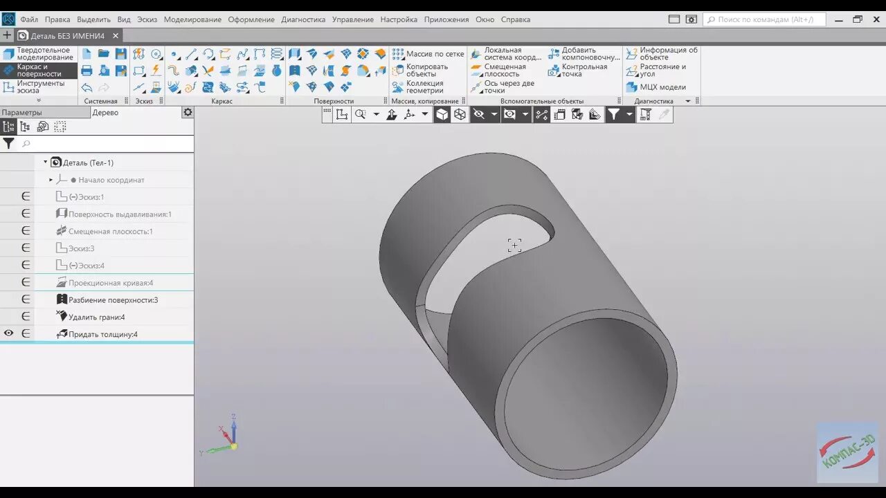Click command search field
The height and width of the screenshot is (498, 886).
coord(765,19)
